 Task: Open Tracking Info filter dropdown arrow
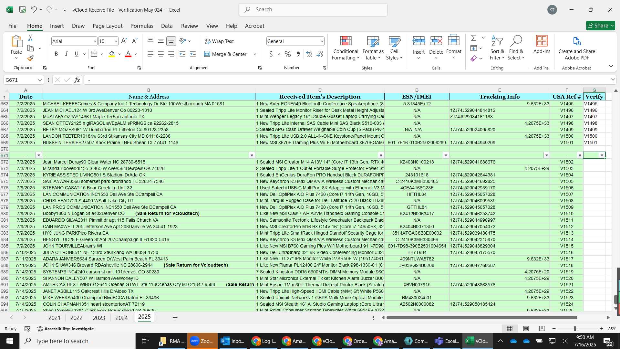(x=546, y=155)
